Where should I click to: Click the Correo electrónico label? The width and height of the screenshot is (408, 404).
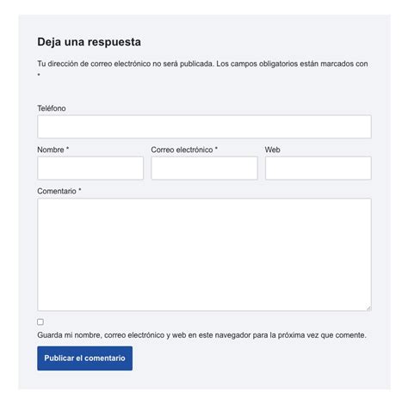[x=182, y=150]
